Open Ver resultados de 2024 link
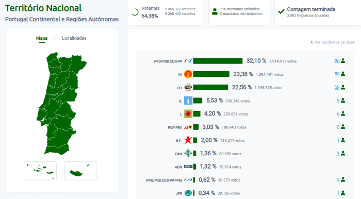 click(332, 42)
